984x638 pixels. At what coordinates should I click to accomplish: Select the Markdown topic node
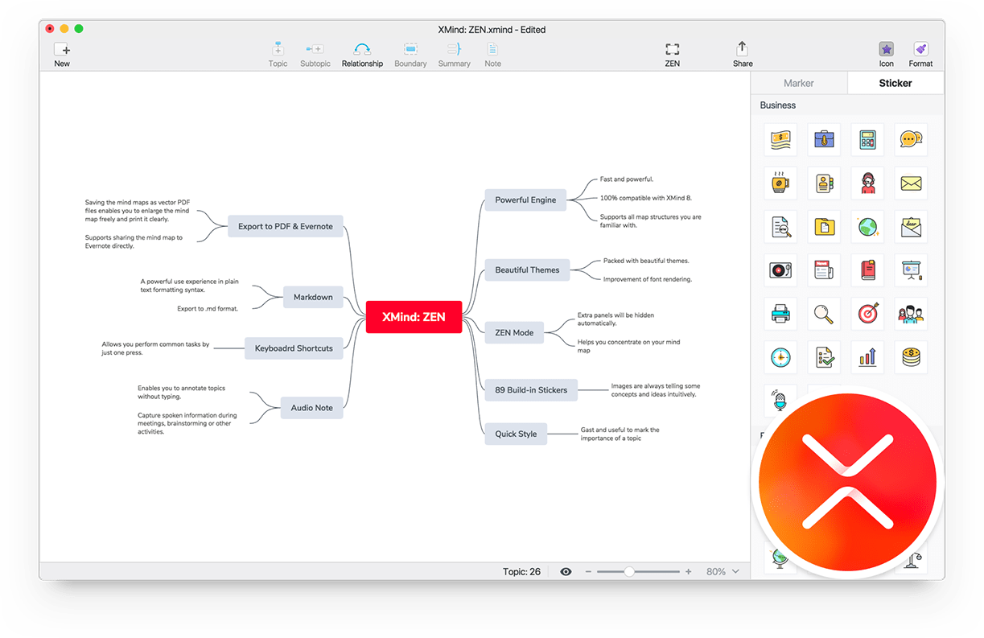coord(313,297)
